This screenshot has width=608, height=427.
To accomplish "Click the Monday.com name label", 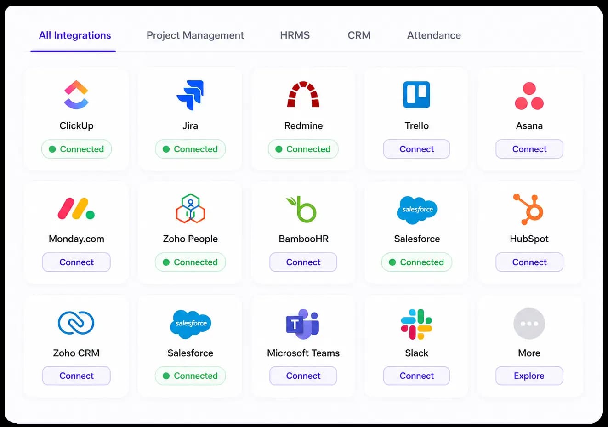I will pos(76,239).
